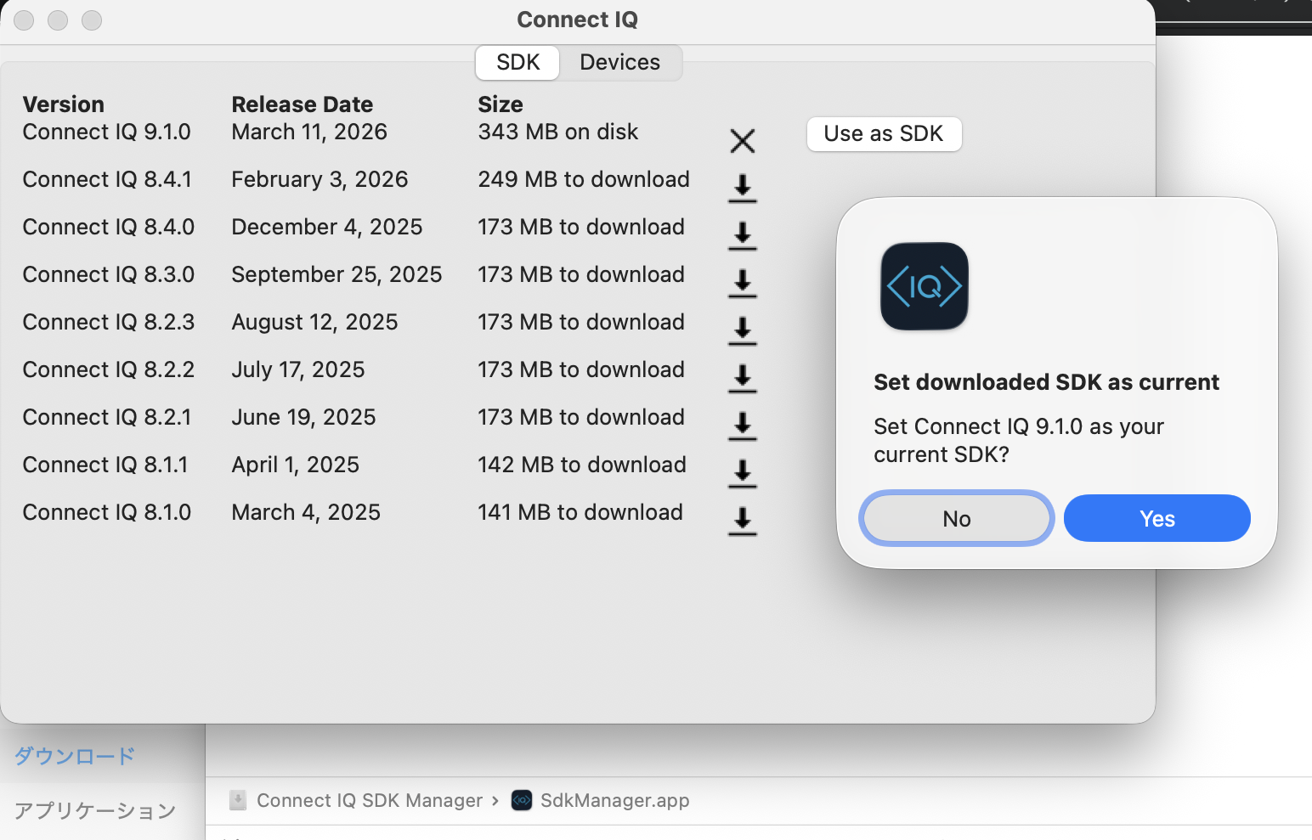The width and height of the screenshot is (1312, 840).
Task: Open ダウンロード in the Finder sidebar
Action: click(75, 756)
